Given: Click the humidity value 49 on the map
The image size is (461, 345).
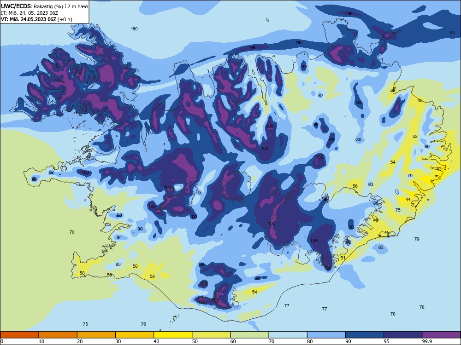Looking at the screenshot, I should coord(376,220).
